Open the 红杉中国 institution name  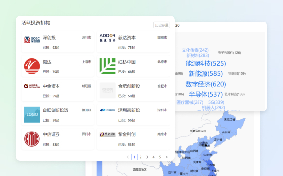(x=127, y=62)
